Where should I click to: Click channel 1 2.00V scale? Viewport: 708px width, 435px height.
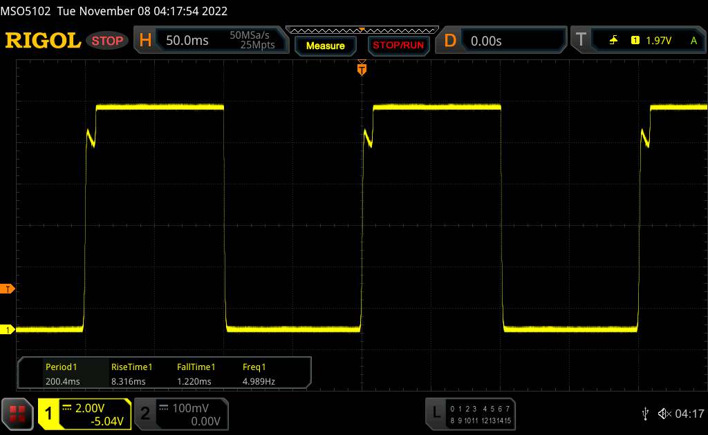click(x=90, y=408)
